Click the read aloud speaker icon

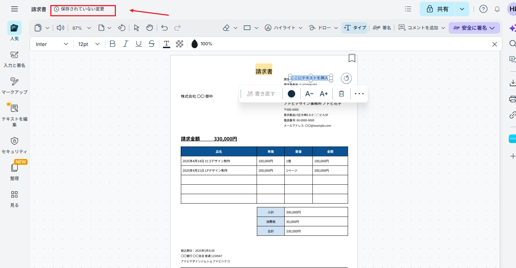coord(60,28)
